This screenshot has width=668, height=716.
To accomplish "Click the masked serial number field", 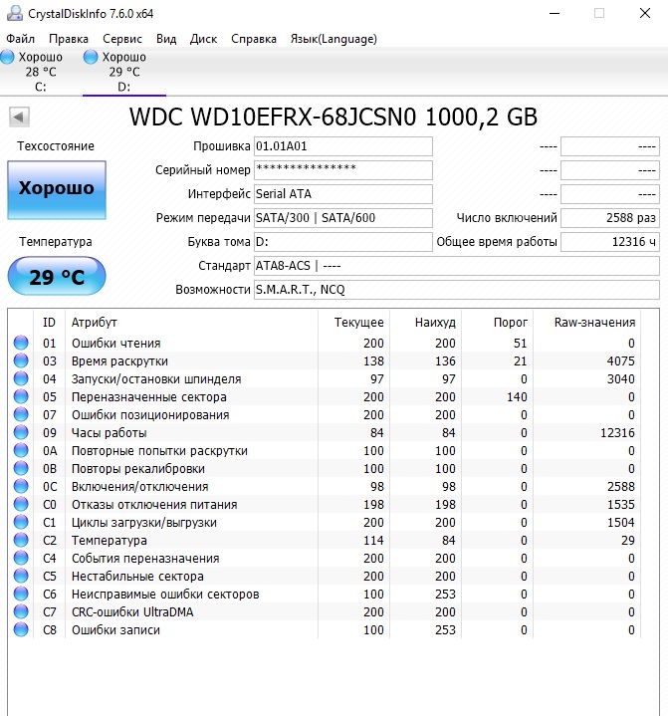I will [x=343, y=170].
